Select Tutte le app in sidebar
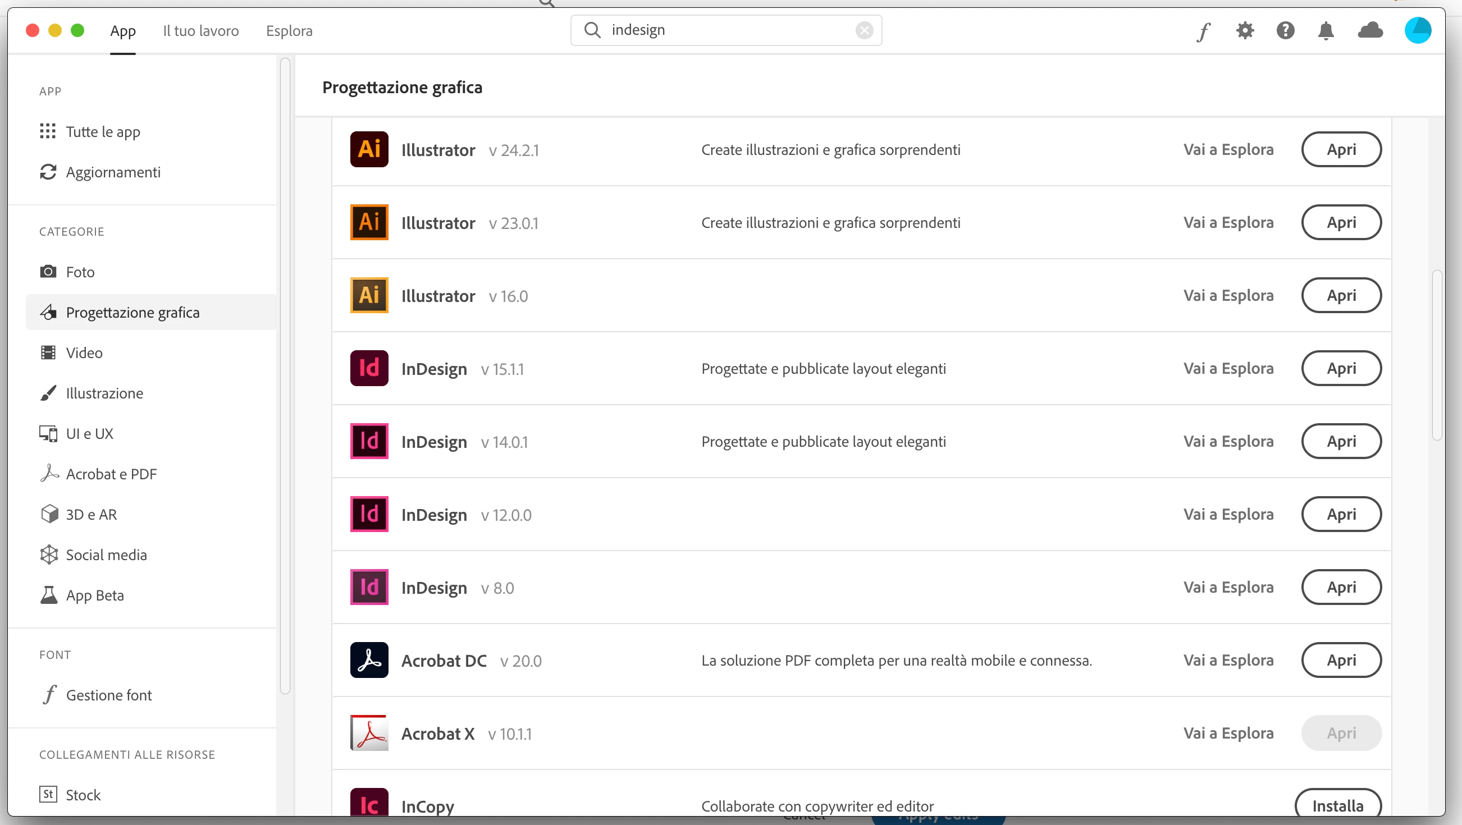Viewport: 1462px width, 825px height. (103, 132)
